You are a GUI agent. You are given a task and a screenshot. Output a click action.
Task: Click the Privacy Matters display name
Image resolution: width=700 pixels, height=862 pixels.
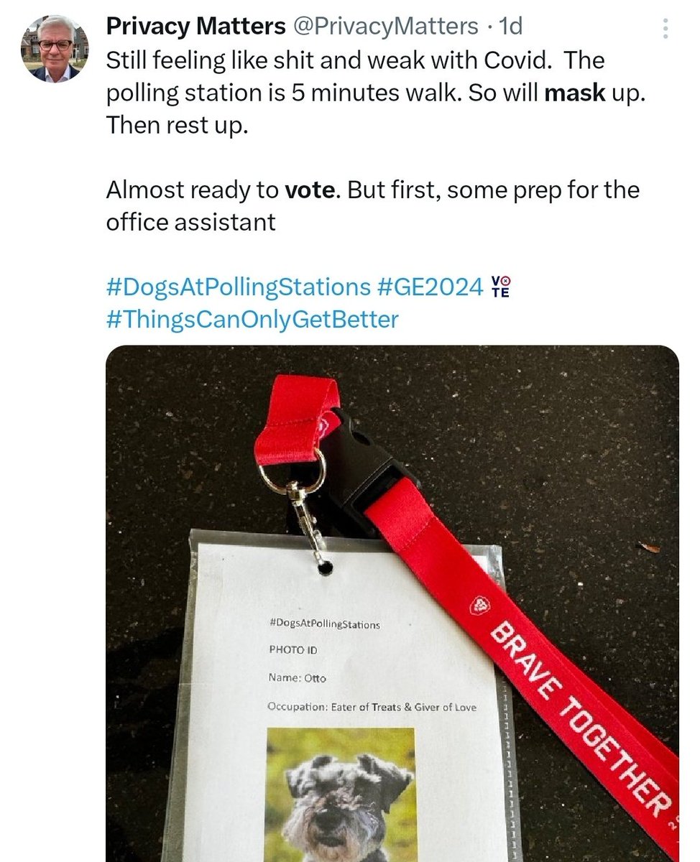click(196, 27)
